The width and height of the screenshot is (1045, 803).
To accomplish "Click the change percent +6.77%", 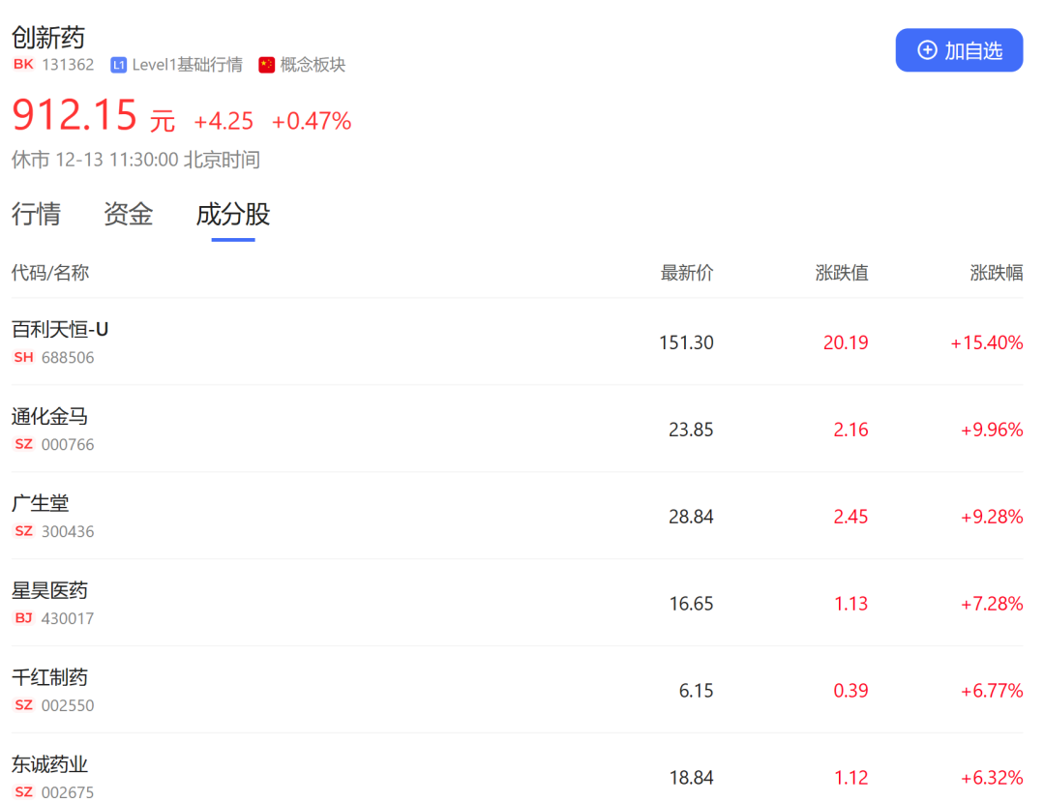I will [992, 691].
